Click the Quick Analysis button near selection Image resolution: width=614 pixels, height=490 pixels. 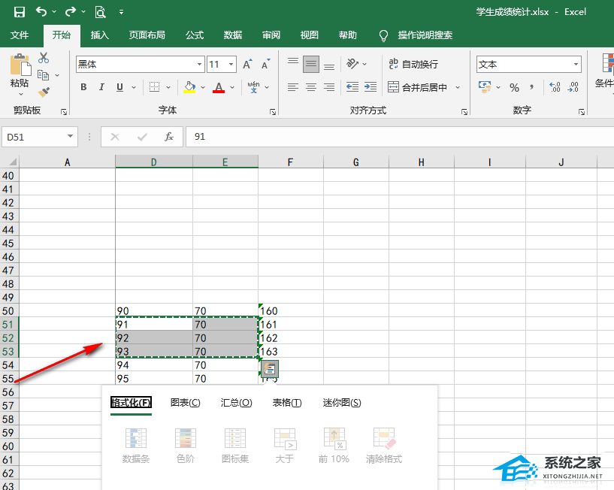pyautogui.click(x=270, y=368)
